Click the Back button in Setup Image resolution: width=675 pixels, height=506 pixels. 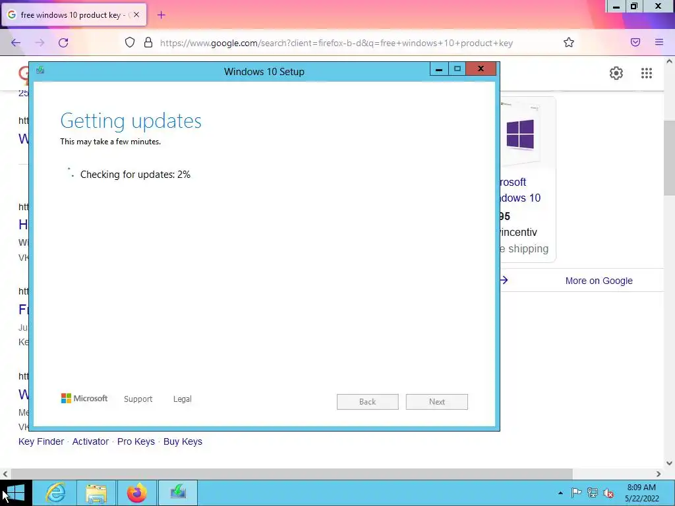click(368, 402)
